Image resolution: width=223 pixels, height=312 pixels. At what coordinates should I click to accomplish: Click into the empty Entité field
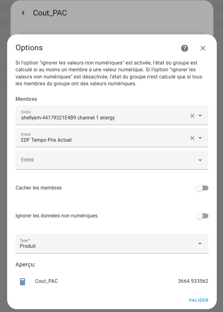click(x=112, y=160)
